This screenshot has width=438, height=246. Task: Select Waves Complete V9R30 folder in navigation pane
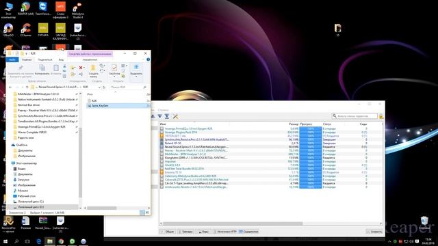pyautogui.click(x=32, y=132)
